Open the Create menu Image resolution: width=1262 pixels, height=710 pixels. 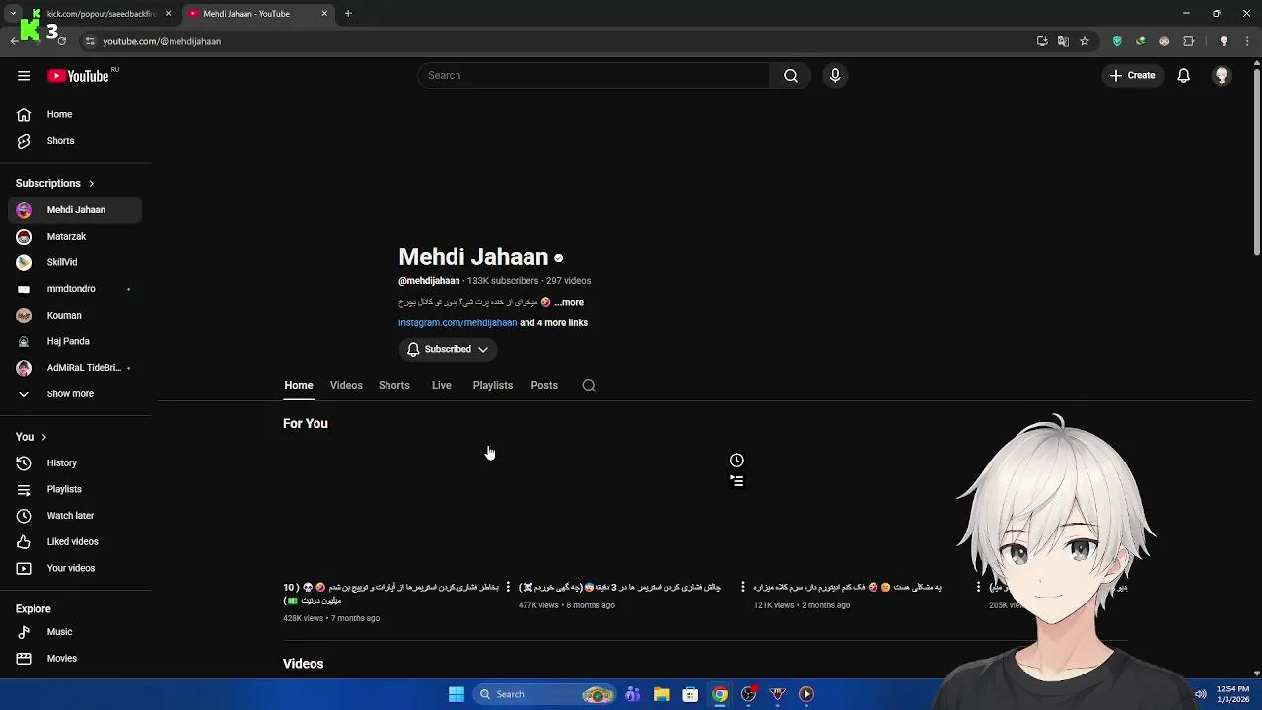point(1132,76)
